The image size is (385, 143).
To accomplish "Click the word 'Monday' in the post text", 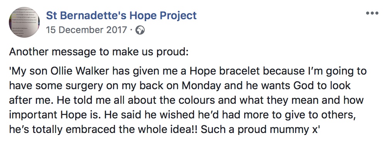I will [205, 86].
